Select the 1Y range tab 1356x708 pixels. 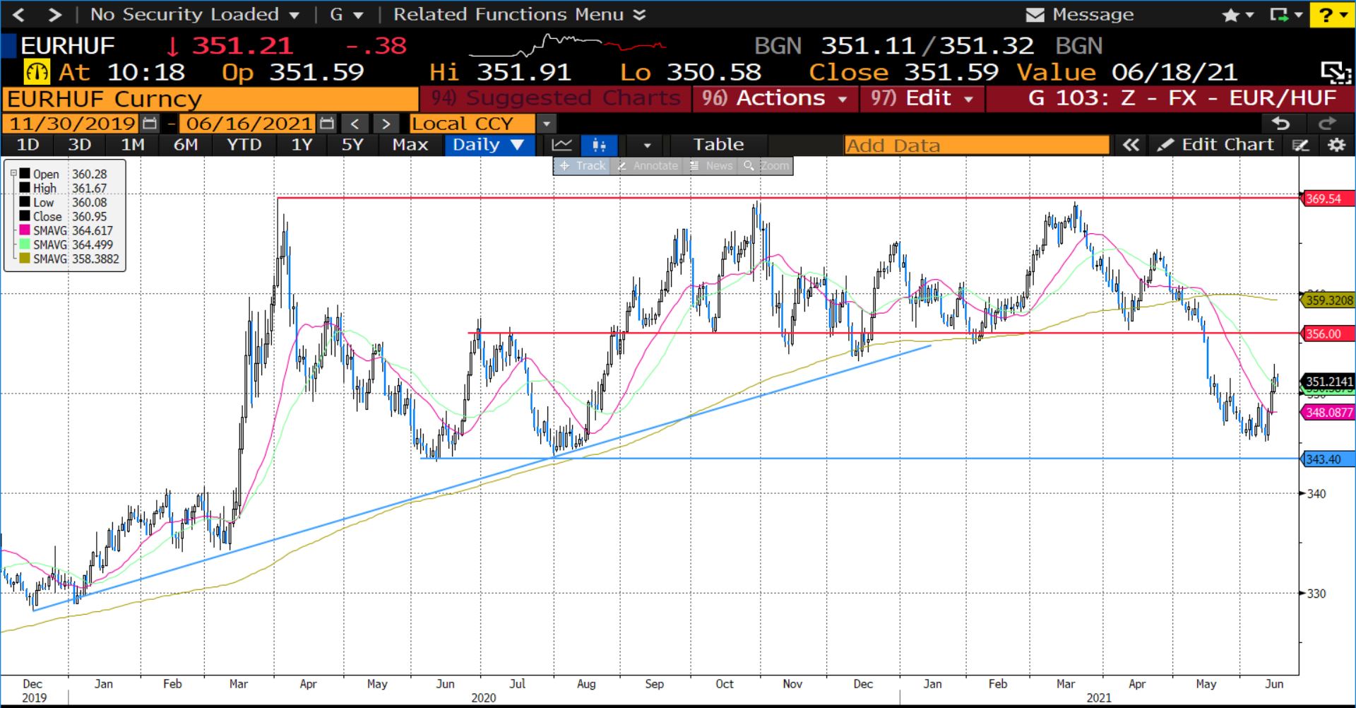pos(302,145)
